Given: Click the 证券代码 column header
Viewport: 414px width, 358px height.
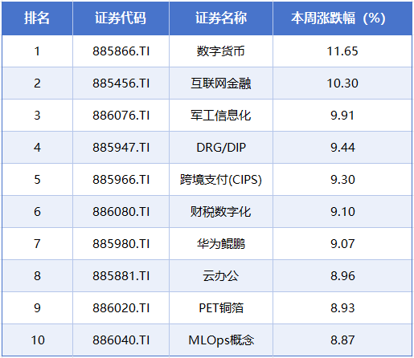Looking at the screenshot, I should click(121, 18).
